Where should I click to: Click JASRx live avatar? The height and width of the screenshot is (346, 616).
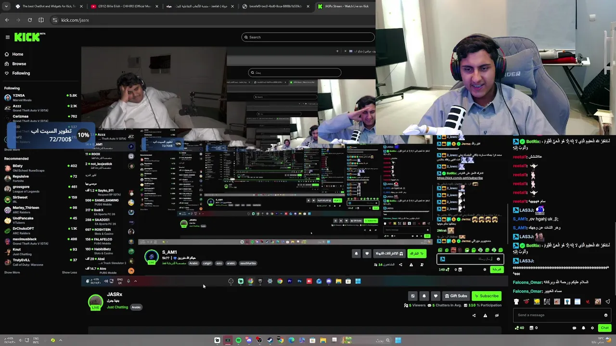tap(95, 302)
